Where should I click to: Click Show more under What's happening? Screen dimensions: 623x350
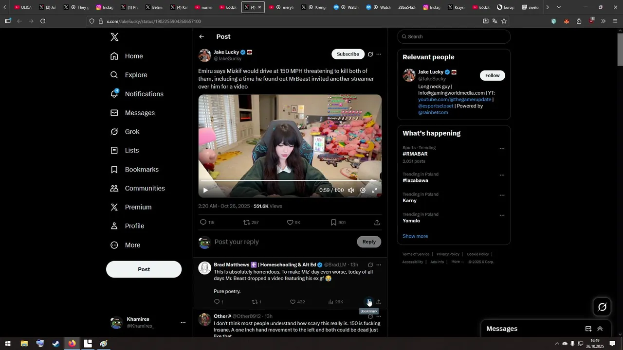pyautogui.click(x=415, y=236)
